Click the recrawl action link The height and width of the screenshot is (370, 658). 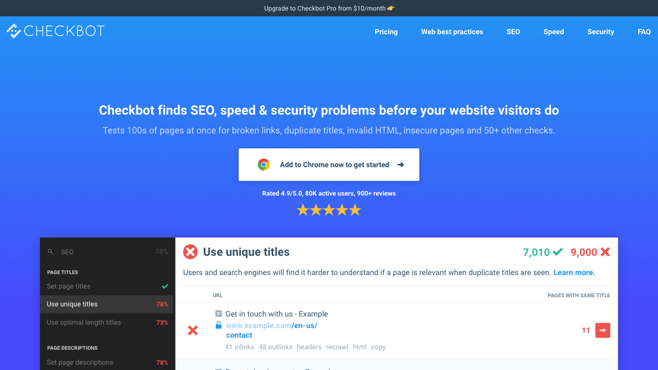click(x=337, y=347)
